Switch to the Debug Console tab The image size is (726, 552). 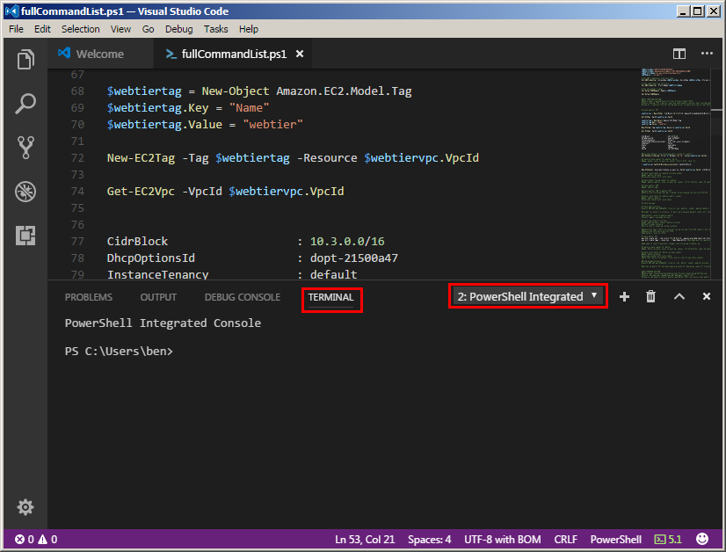(243, 297)
